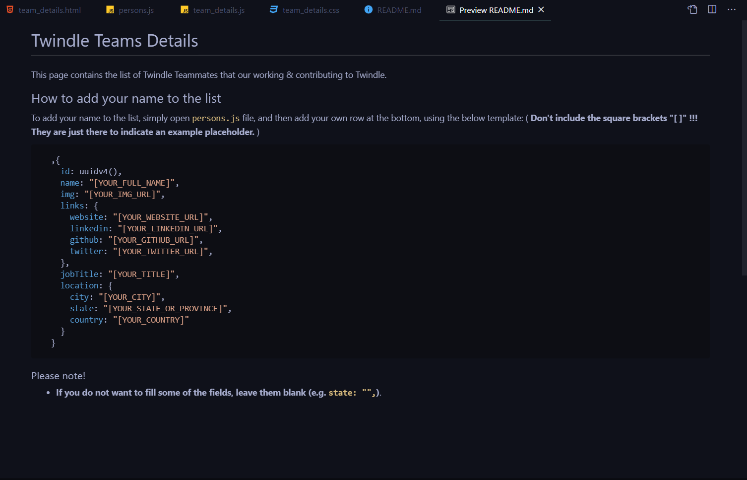Click the '[YOUR_LINKEDIN_URL]' linkedin line
This screenshot has width=747, height=480.
[x=146, y=228]
